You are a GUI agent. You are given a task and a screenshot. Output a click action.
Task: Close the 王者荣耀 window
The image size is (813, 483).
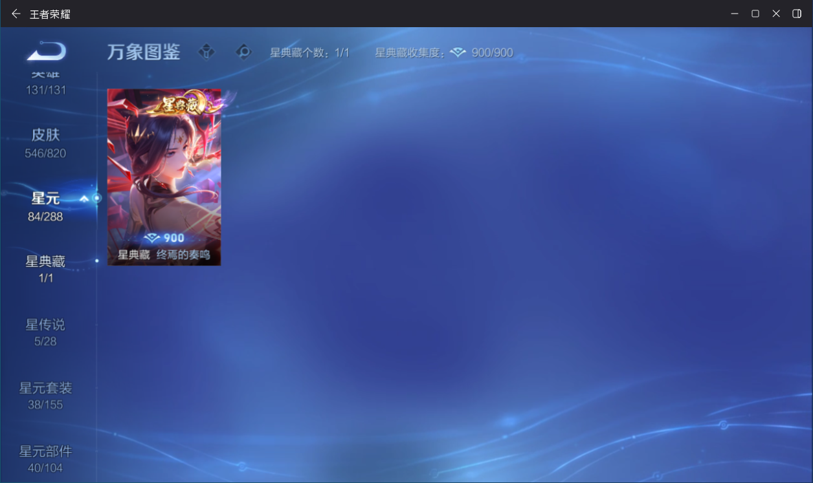point(776,14)
